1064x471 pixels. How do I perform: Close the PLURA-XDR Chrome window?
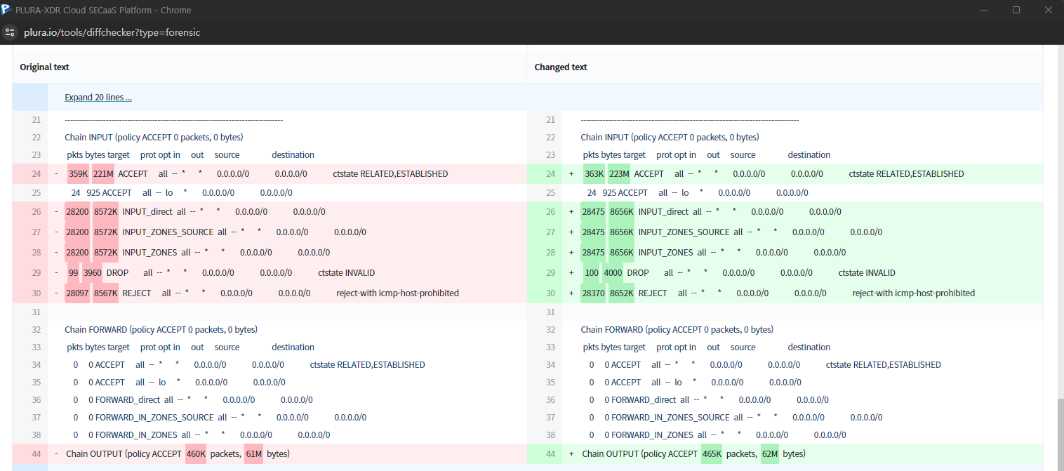tap(1048, 10)
